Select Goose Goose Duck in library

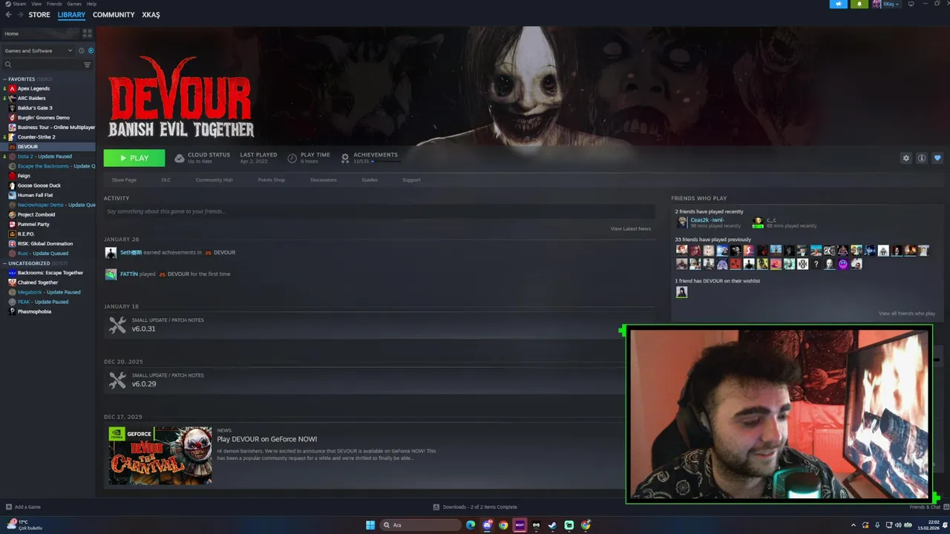(39, 185)
